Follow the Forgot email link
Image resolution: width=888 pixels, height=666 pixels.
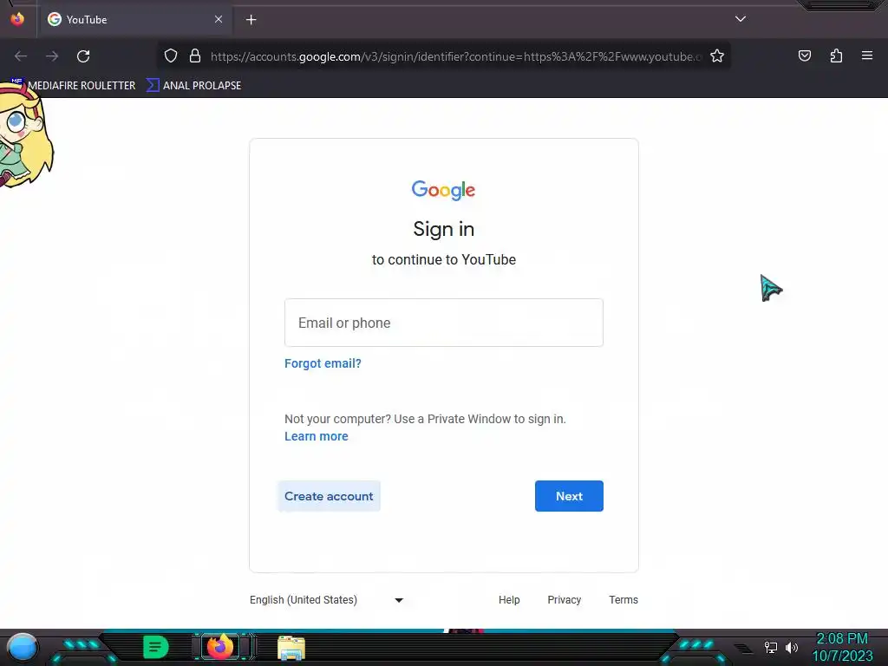pyautogui.click(x=323, y=363)
